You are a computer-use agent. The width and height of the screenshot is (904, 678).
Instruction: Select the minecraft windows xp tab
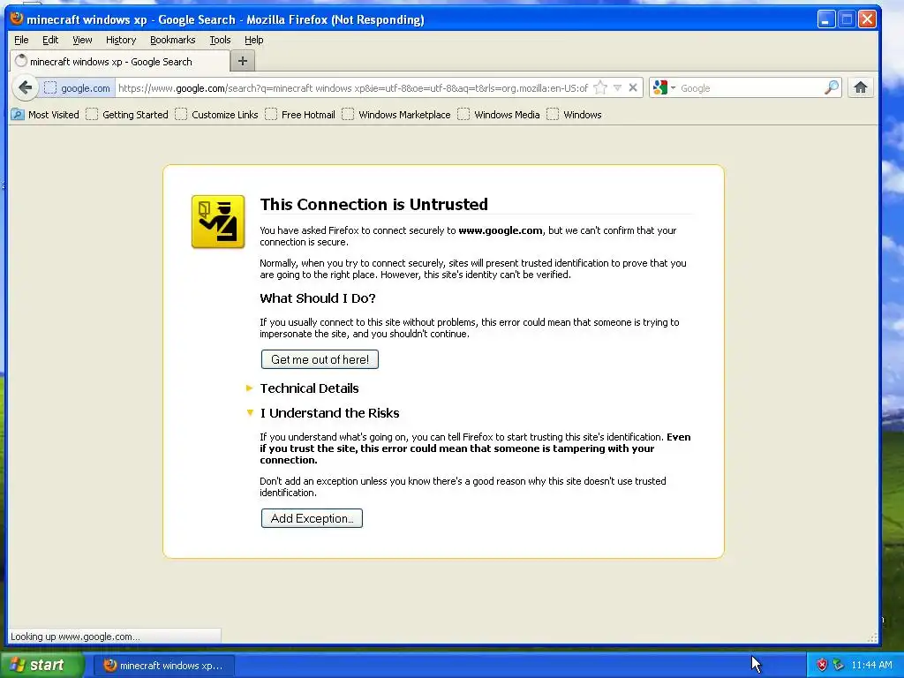119,61
